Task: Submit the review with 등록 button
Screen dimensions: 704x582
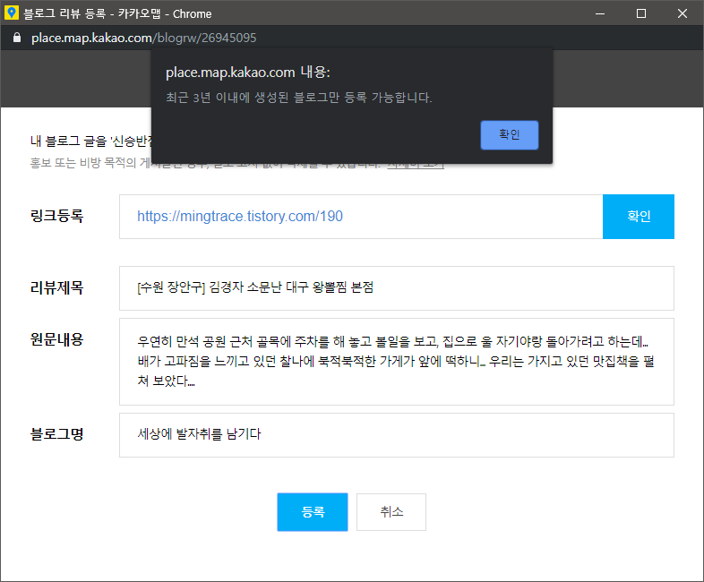Action: (x=313, y=512)
